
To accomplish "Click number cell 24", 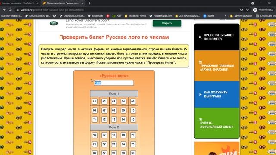I will (123, 144).
